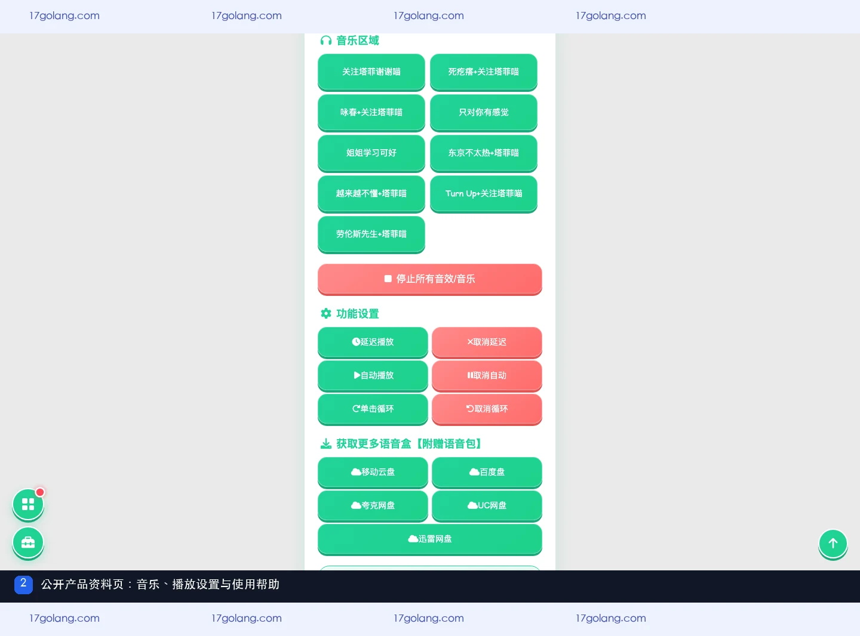Open the floating toolbox button
Screen dimensions: 860x636
click(28, 542)
